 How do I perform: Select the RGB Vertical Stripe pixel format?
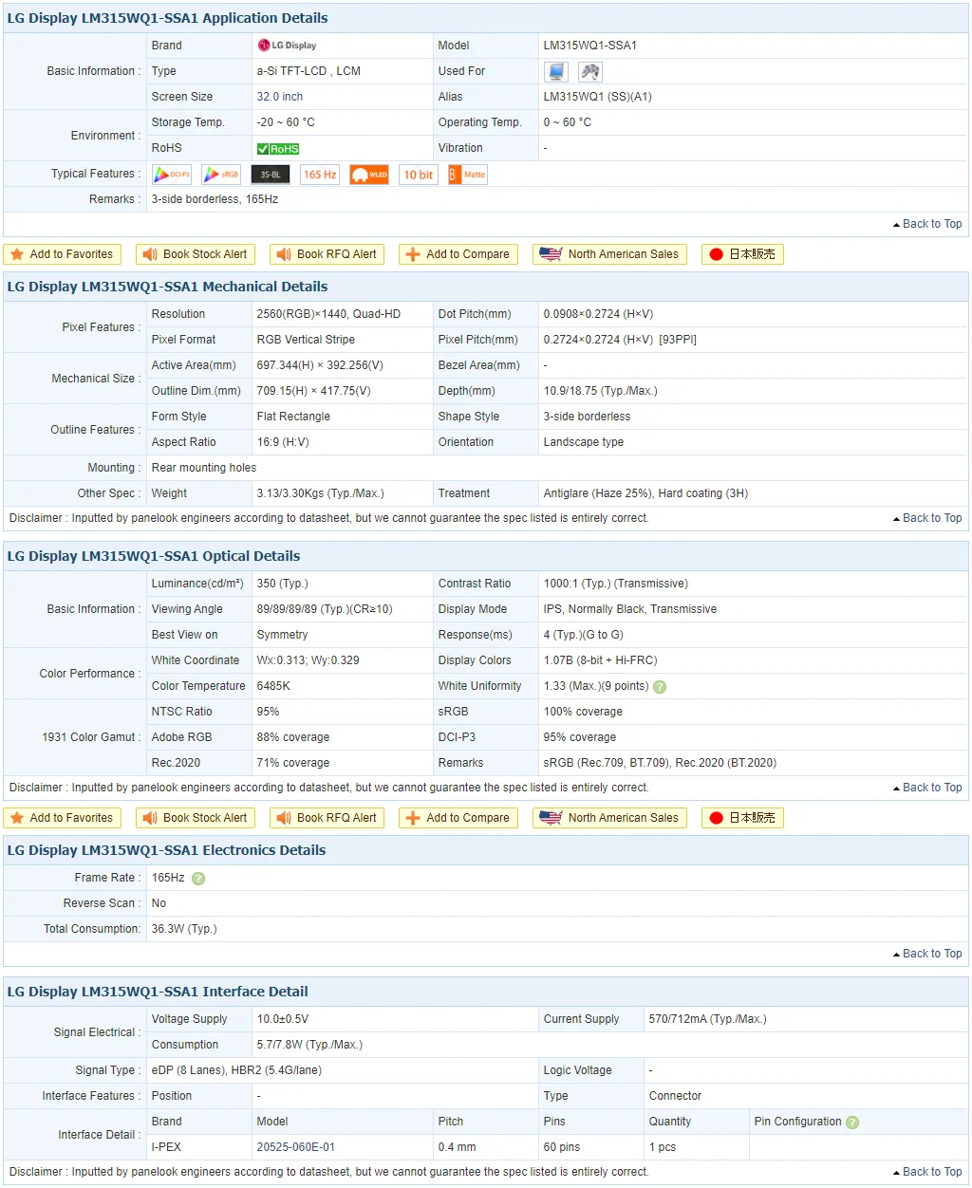click(306, 340)
